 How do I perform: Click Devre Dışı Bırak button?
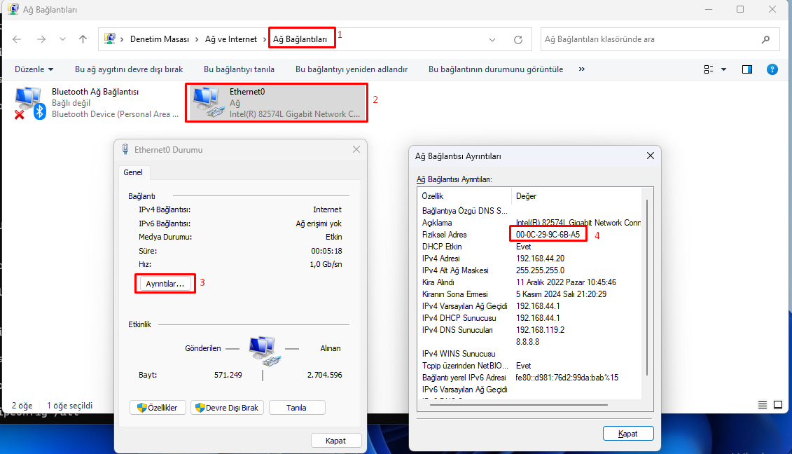click(x=228, y=408)
